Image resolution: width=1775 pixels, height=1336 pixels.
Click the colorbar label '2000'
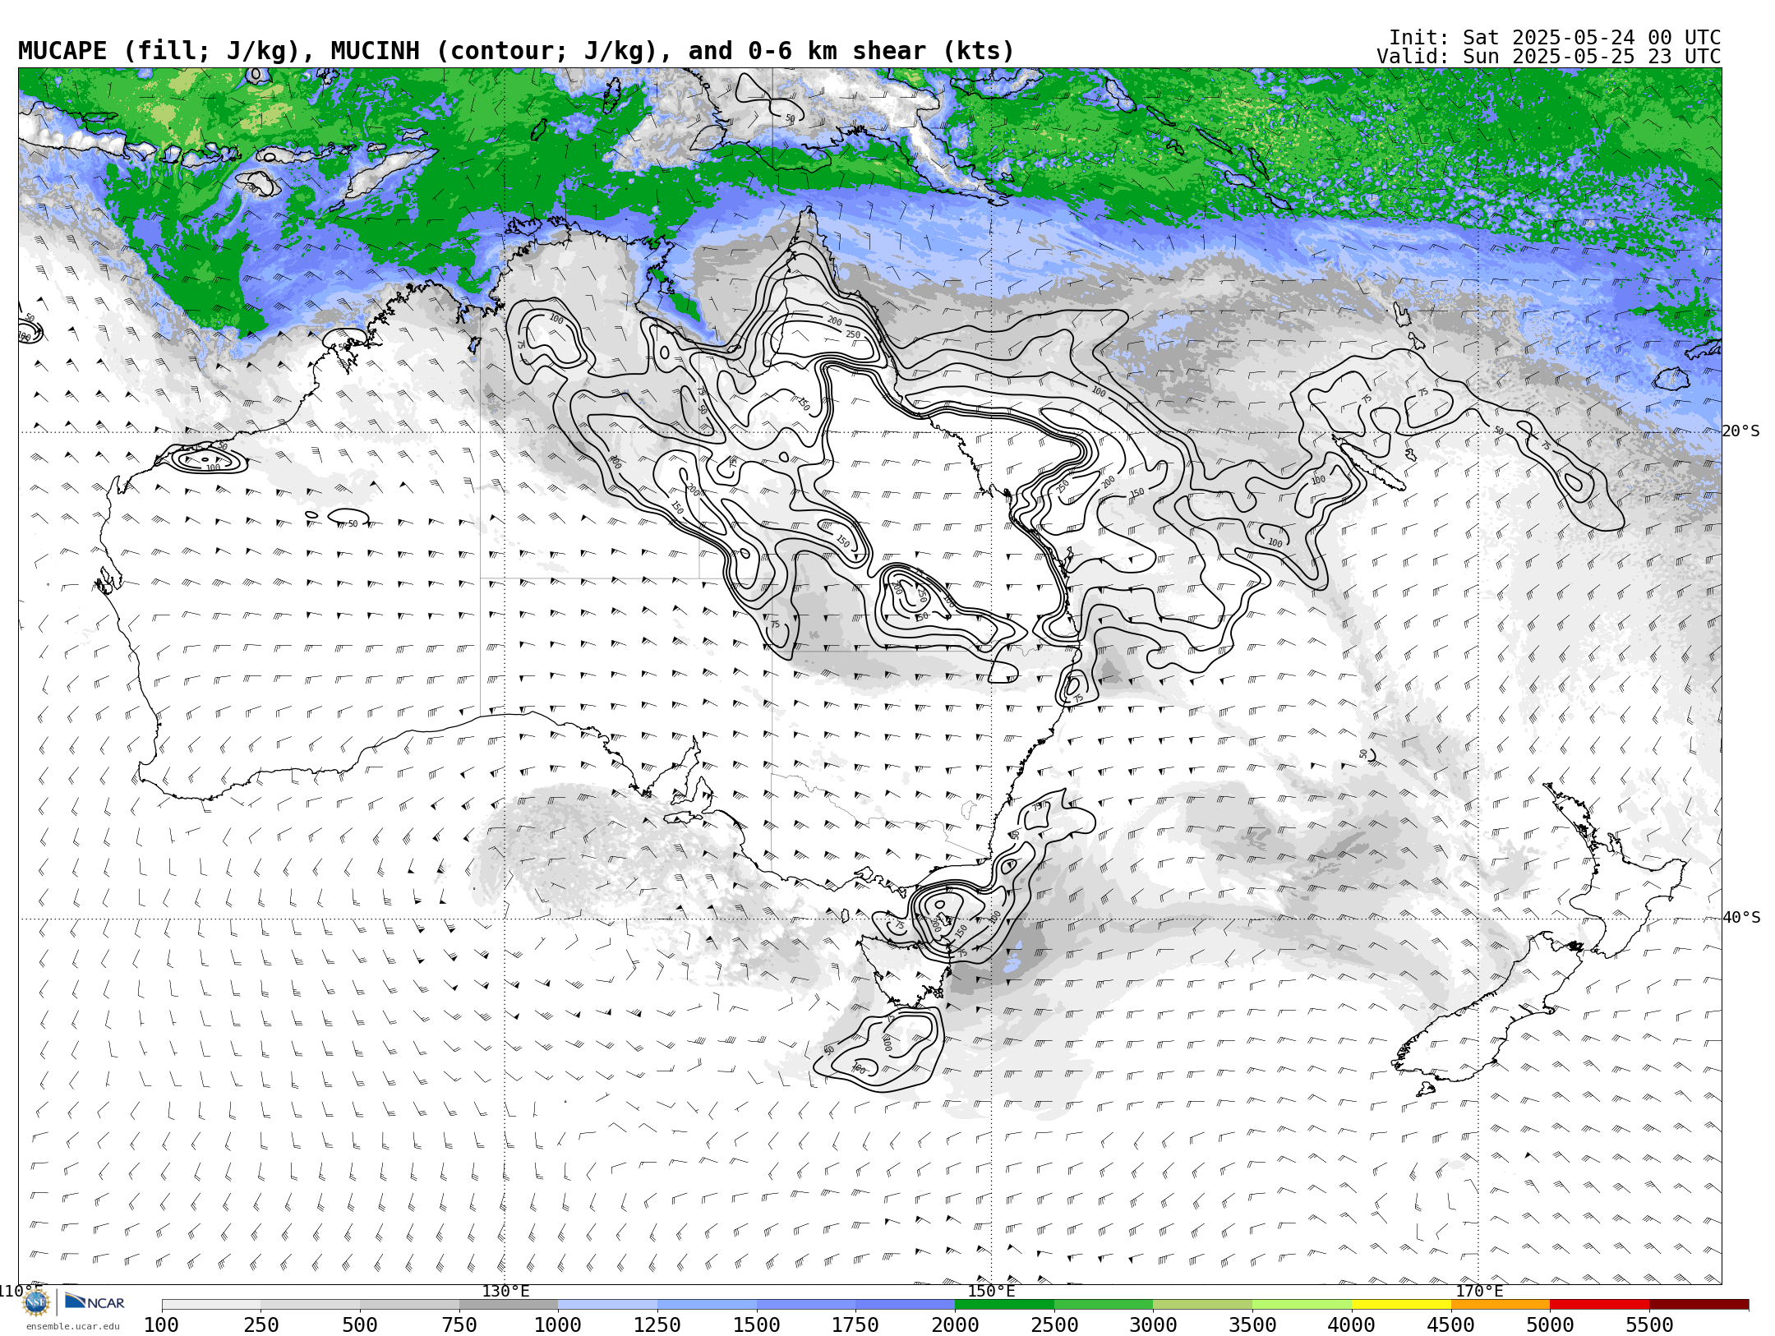pyautogui.click(x=955, y=1325)
